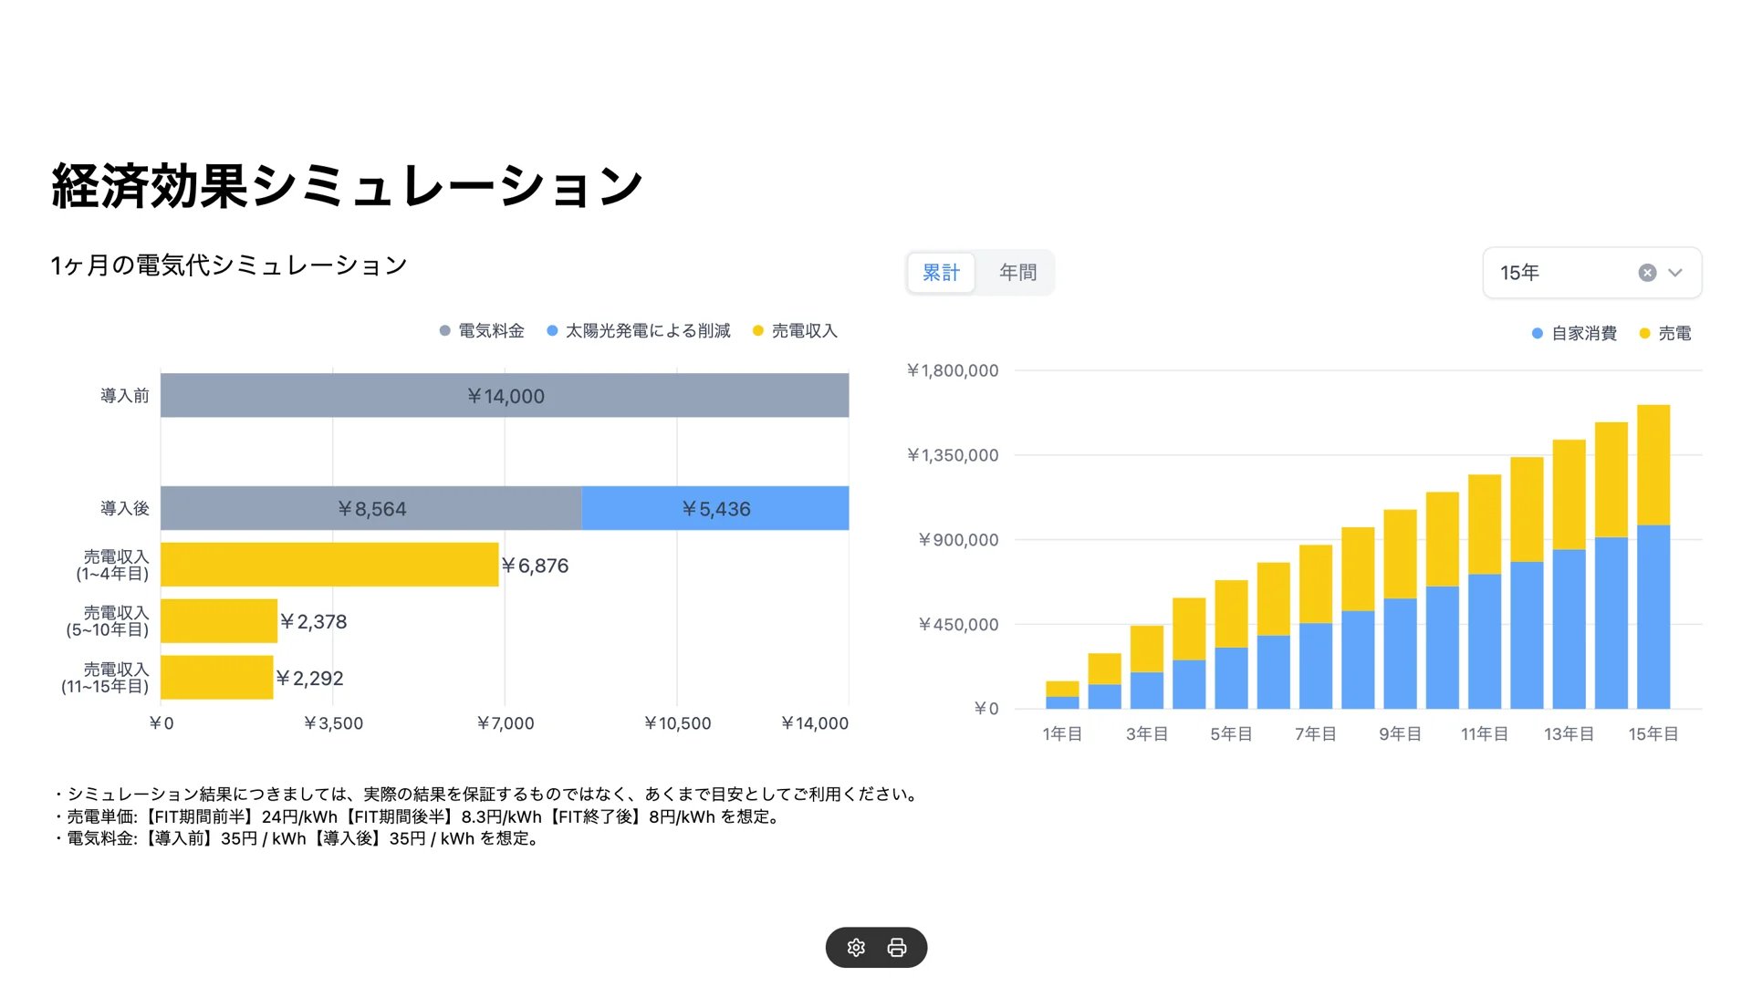This screenshot has width=1752, height=987.
Task: Click the ¥2,378 yellow bar
Action: 219,621
